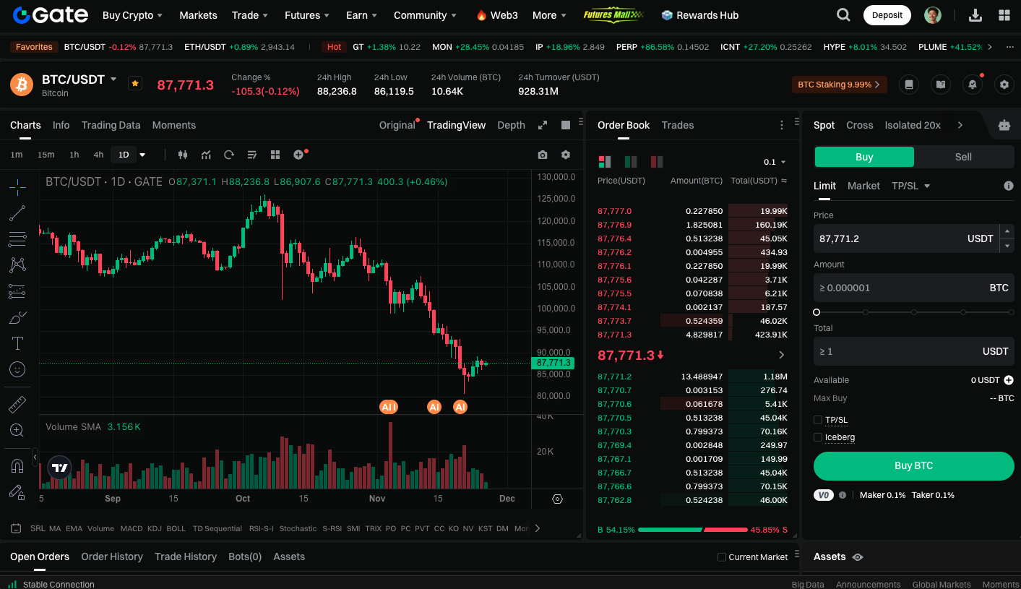Check the Current Market checkbox
1021x589 pixels.
[721, 557]
